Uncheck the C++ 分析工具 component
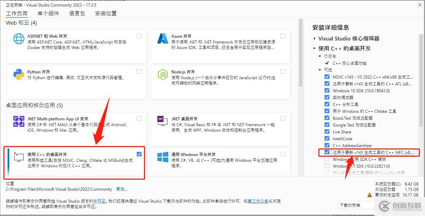 327,104
